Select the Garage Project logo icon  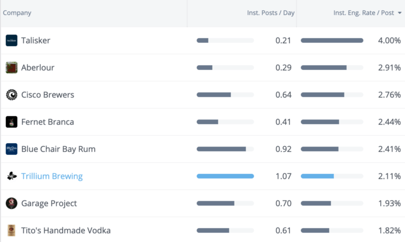coord(12,203)
